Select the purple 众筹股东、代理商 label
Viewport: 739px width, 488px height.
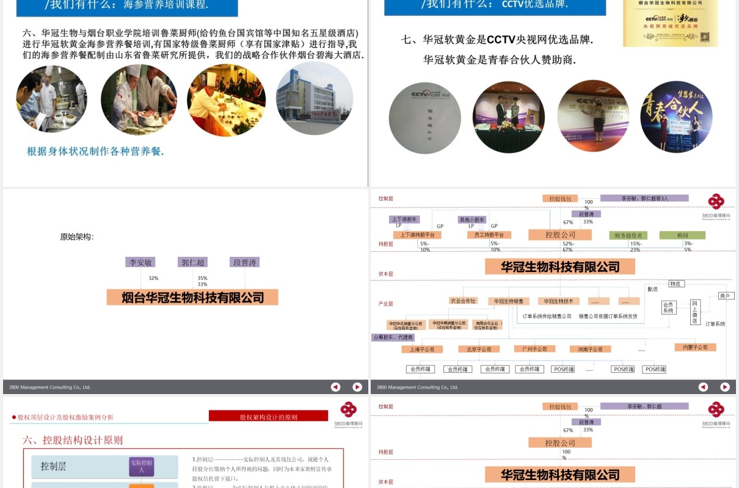[393, 337]
